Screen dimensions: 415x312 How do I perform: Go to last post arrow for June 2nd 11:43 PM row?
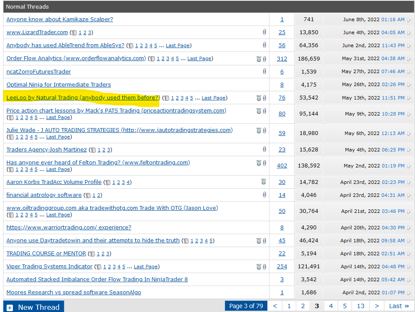(409, 46)
